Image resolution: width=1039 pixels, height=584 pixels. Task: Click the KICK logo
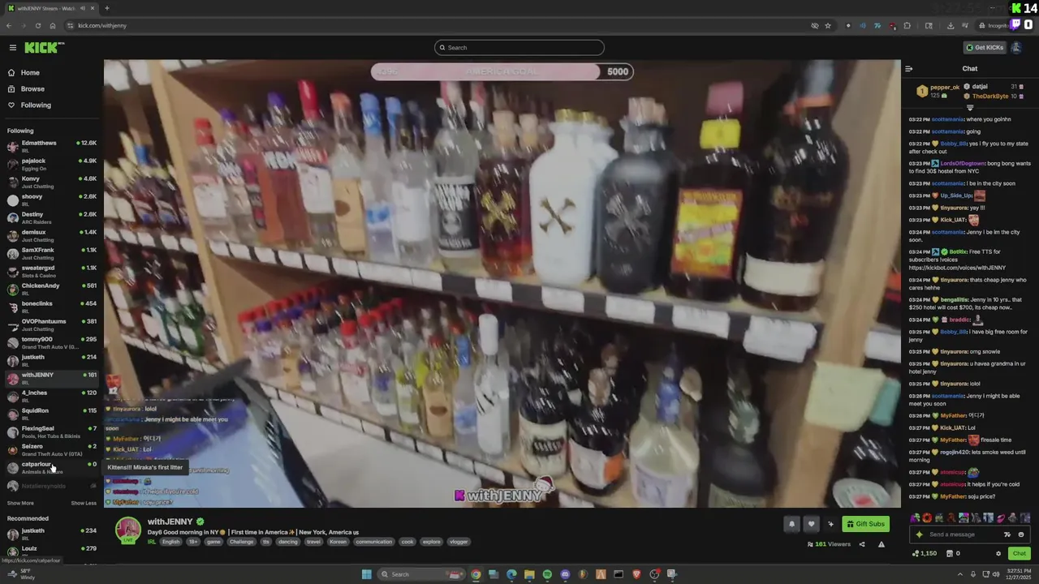click(44, 48)
